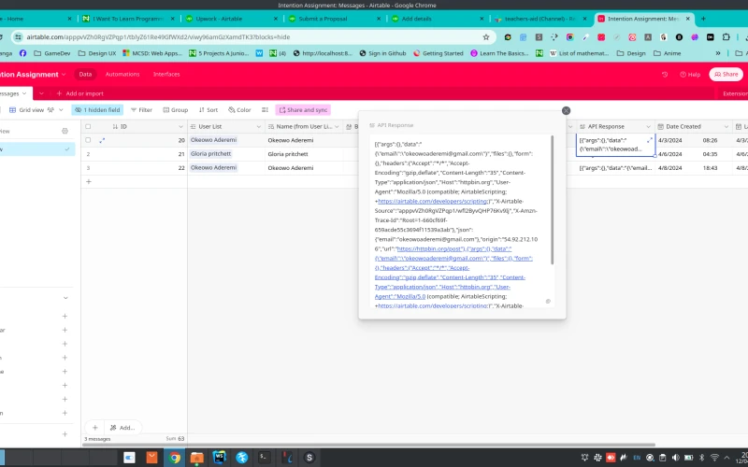Click the Share button
Viewport: 748px width, 467px height.
[726, 75]
